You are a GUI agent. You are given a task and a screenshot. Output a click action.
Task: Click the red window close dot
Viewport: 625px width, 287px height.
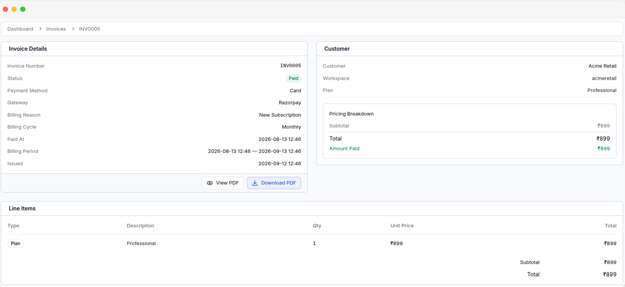click(x=5, y=9)
